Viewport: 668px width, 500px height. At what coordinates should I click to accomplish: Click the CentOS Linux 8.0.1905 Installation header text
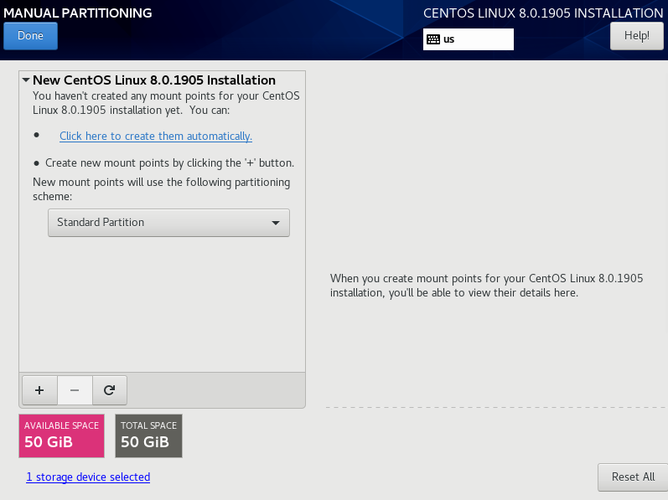click(542, 13)
